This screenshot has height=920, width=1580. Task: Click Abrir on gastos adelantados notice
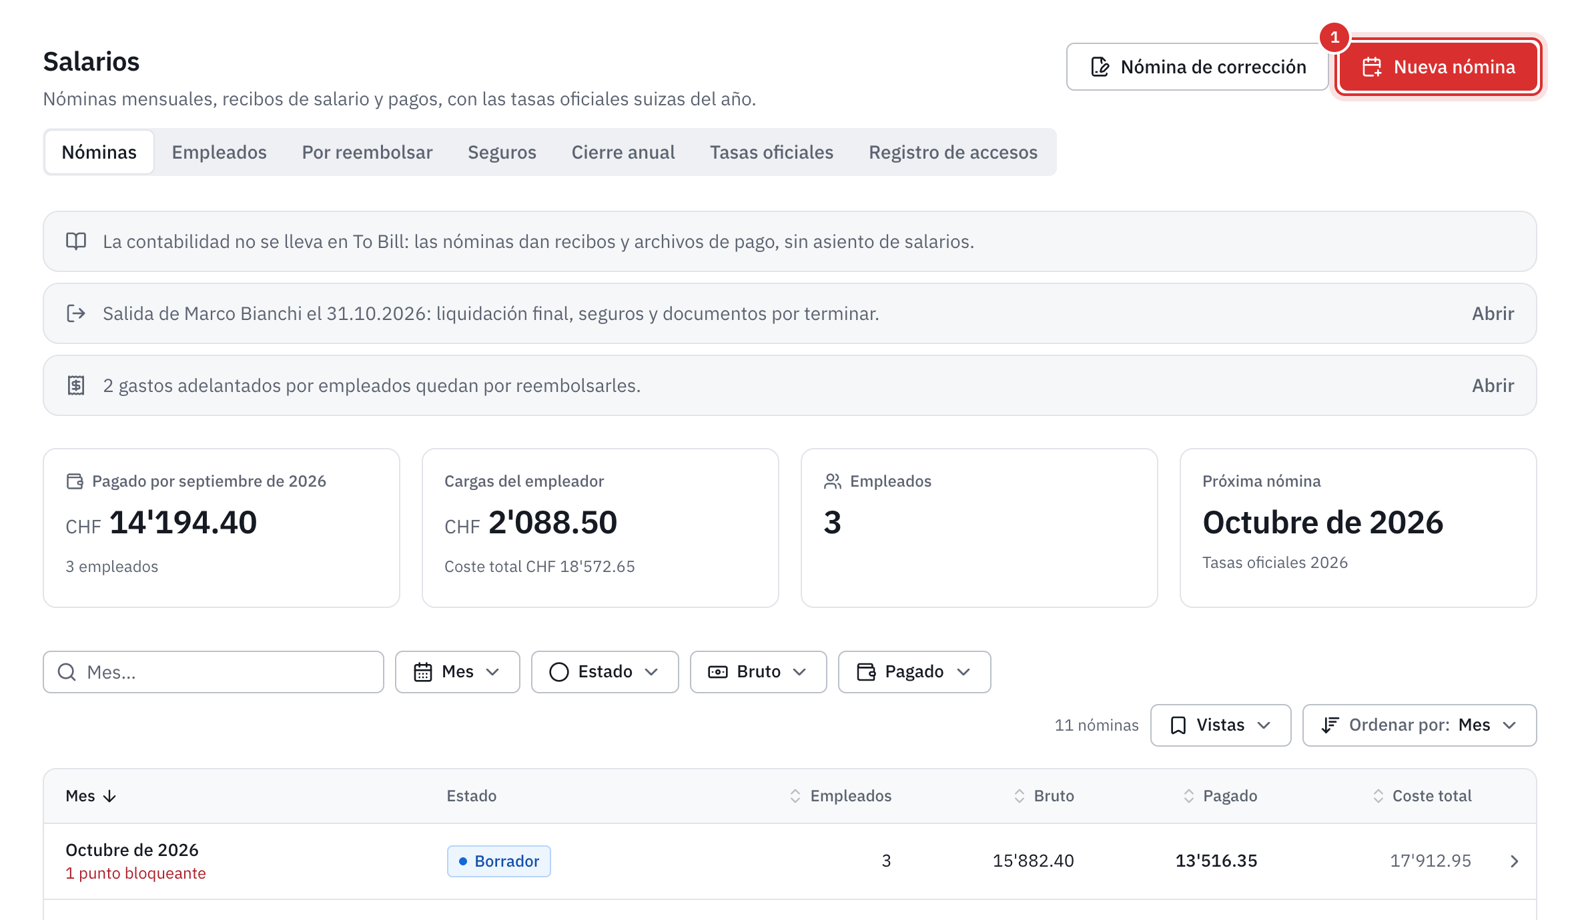[1493, 385]
